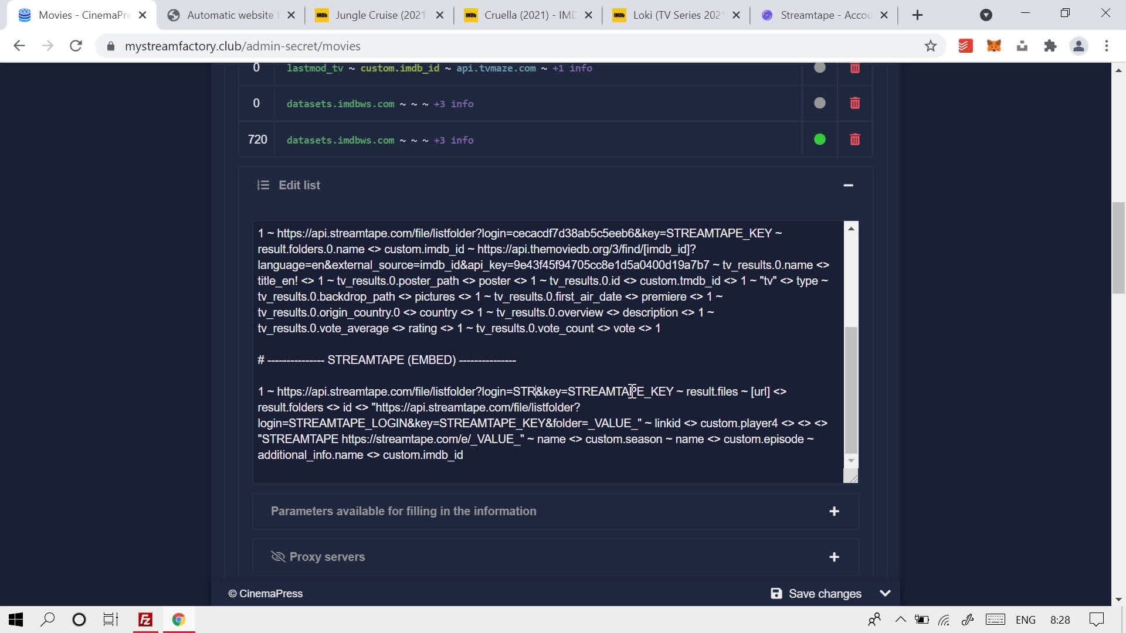Toggle status indicator of 0 datasets.imdbws.com entry
Screen dimensions: 1126x633
[819, 103]
